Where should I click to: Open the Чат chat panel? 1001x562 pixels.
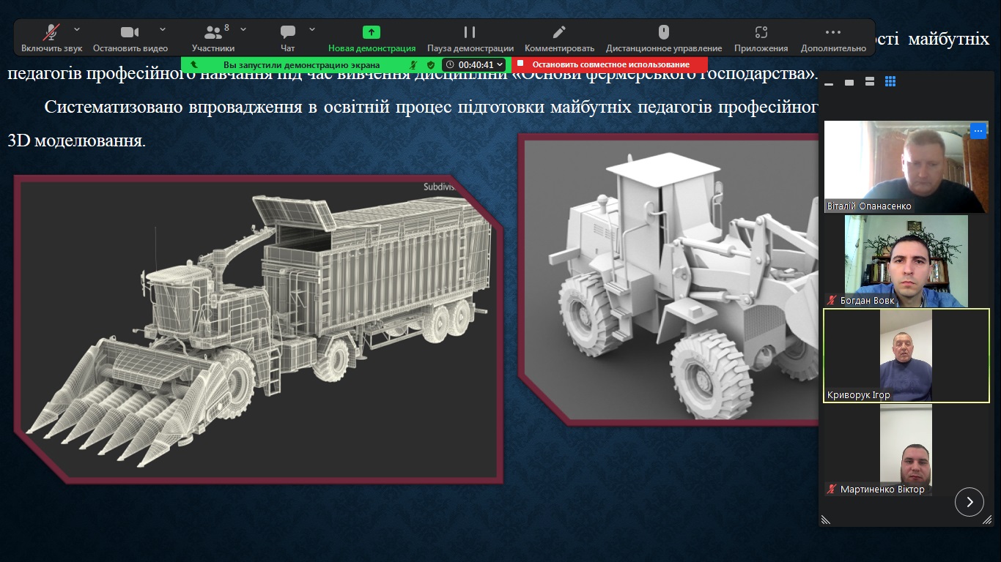tap(288, 38)
